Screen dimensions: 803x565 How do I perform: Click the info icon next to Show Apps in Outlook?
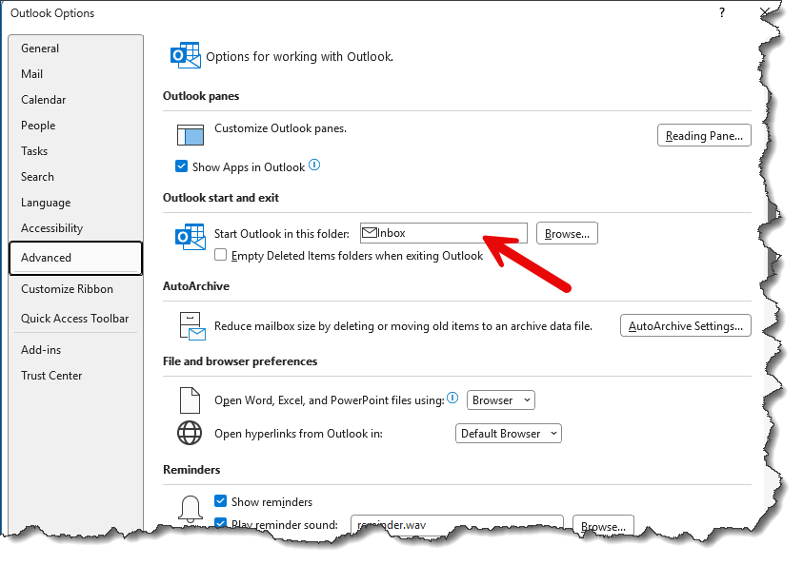click(314, 165)
